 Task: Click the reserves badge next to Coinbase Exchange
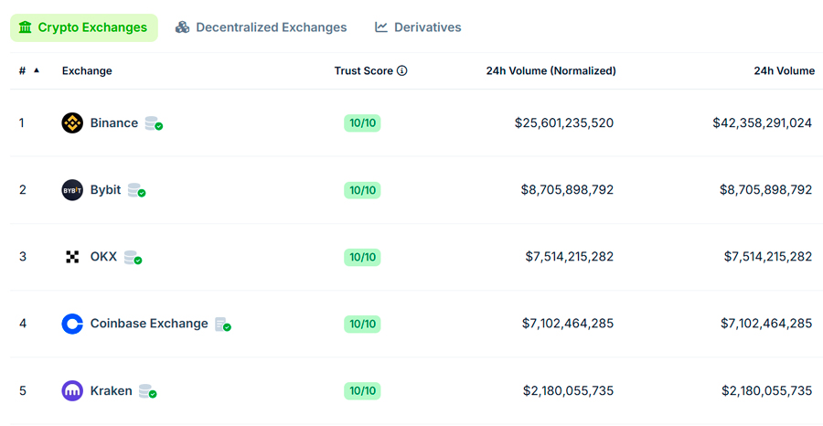pyautogui.click(x=223, y=325)
